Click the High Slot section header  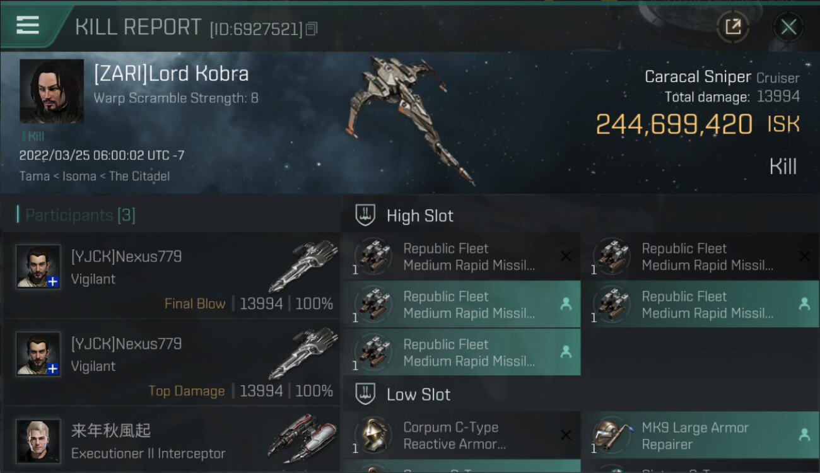pos(419,216)
